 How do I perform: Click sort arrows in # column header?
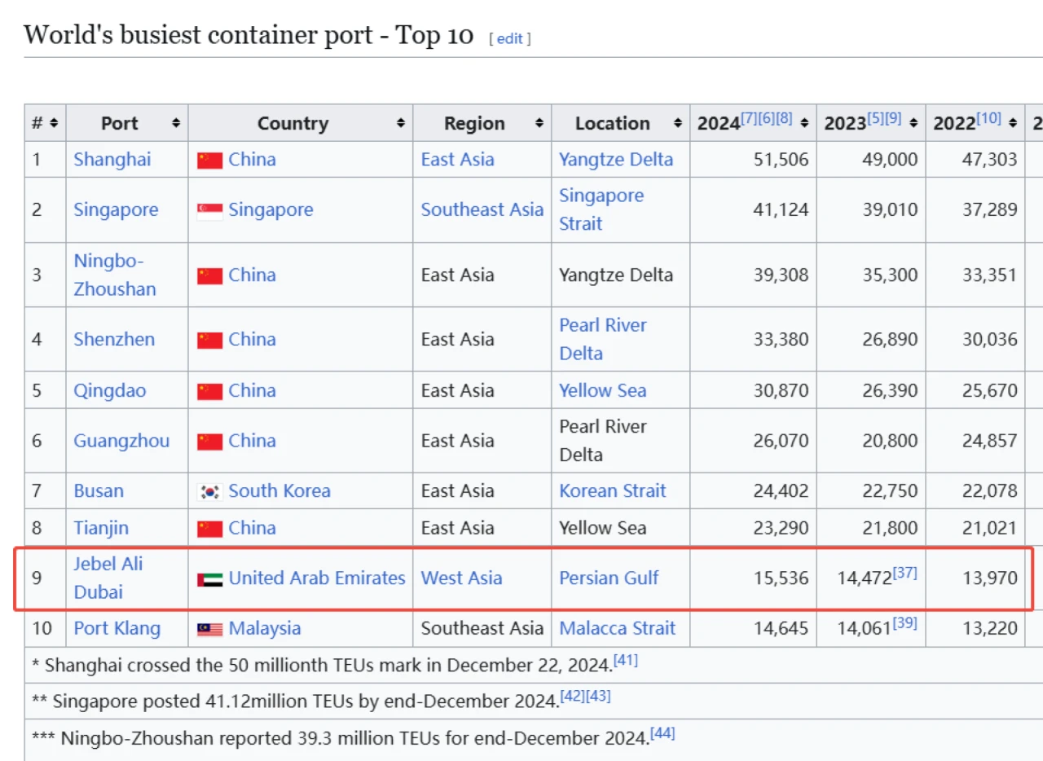pos(54,124)
